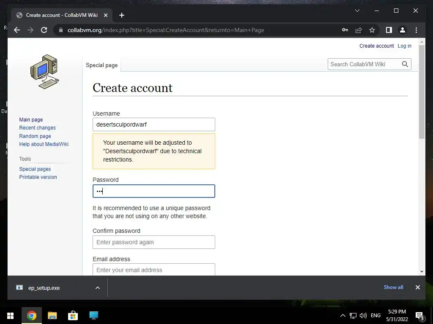The height and width of the screenshot is (324, 433).
Task: Bookmark this page with the star icon
Action: 372,30
